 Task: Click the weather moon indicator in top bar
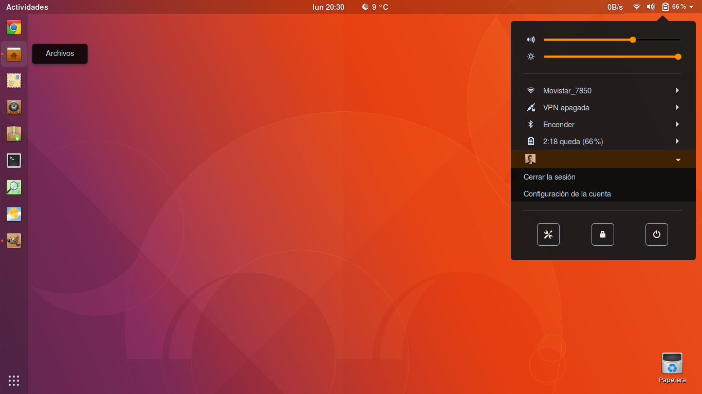[x=365, y=7]
